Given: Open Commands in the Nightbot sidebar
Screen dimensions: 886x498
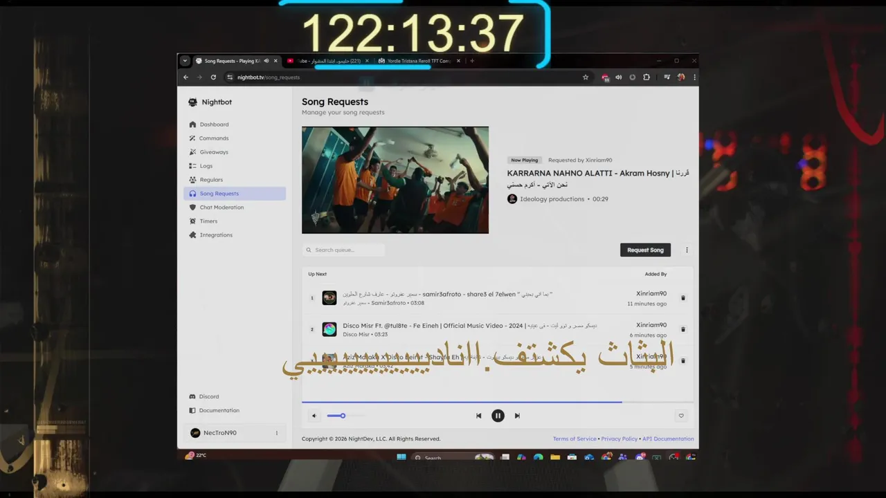Looking at the screenshot, I should click(235, 138).
